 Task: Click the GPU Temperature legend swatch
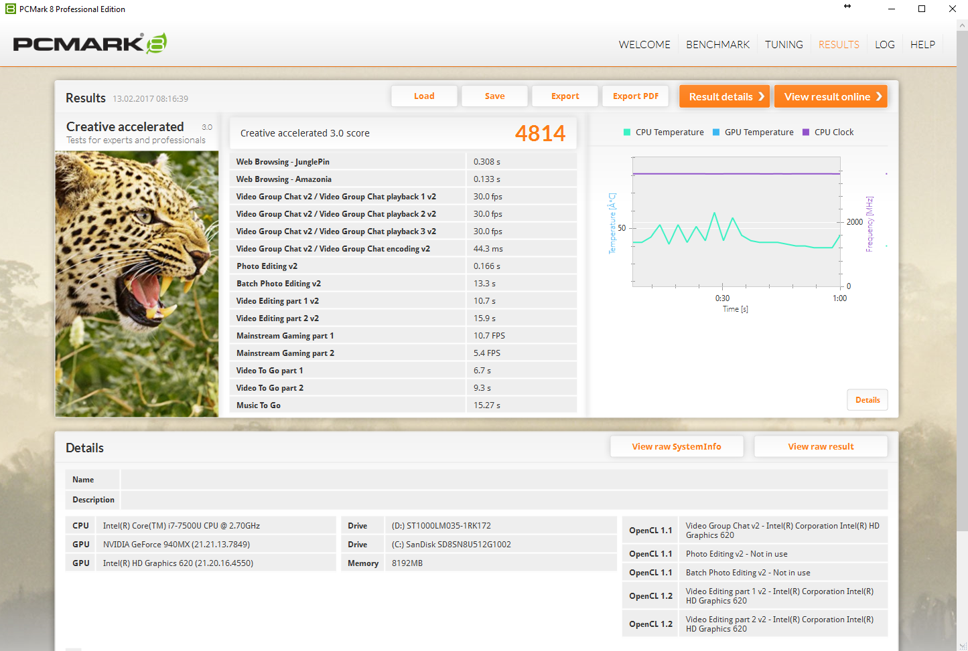coord(716,132)
